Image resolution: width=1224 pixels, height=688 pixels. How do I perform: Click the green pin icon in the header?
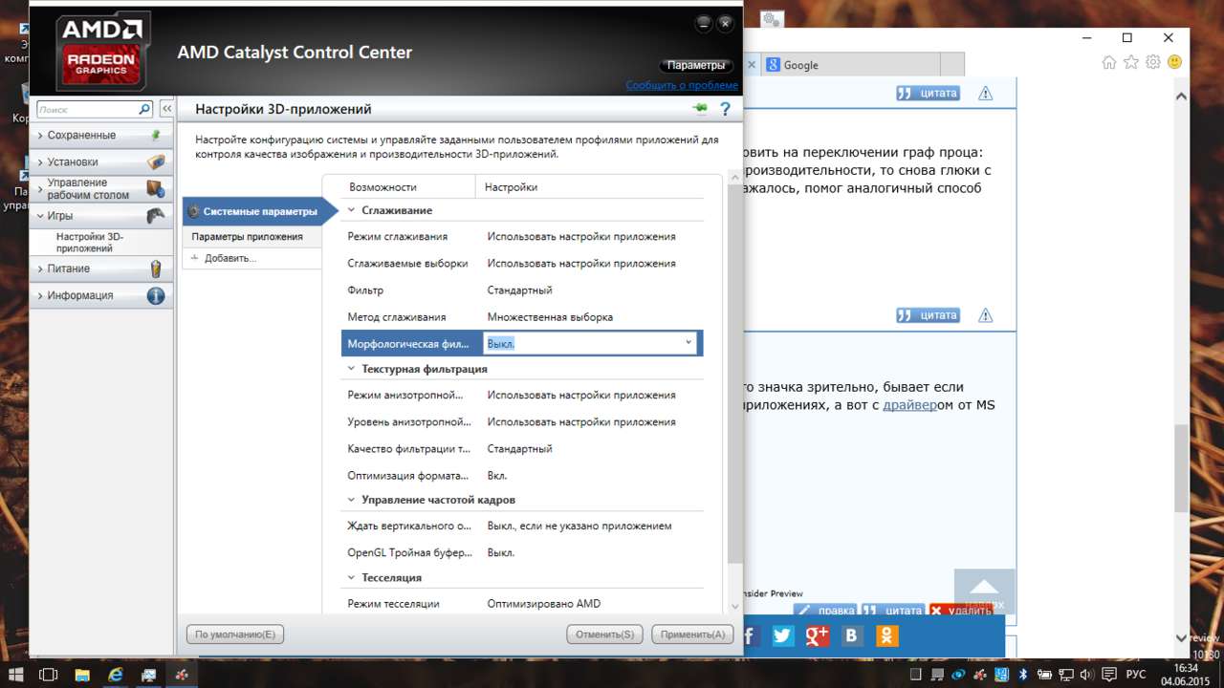click(x=700, y=109)
